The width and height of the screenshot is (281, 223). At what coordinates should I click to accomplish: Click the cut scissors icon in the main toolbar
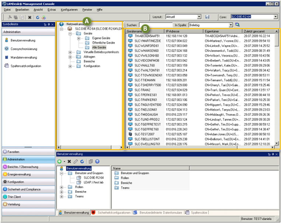10,17
